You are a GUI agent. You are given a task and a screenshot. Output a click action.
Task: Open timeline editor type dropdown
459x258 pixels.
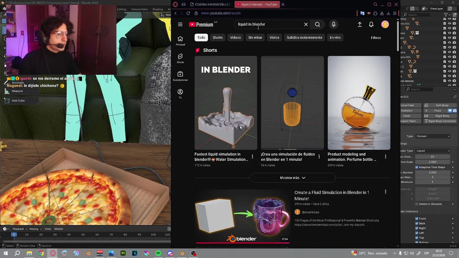click(x=6, y=229)
